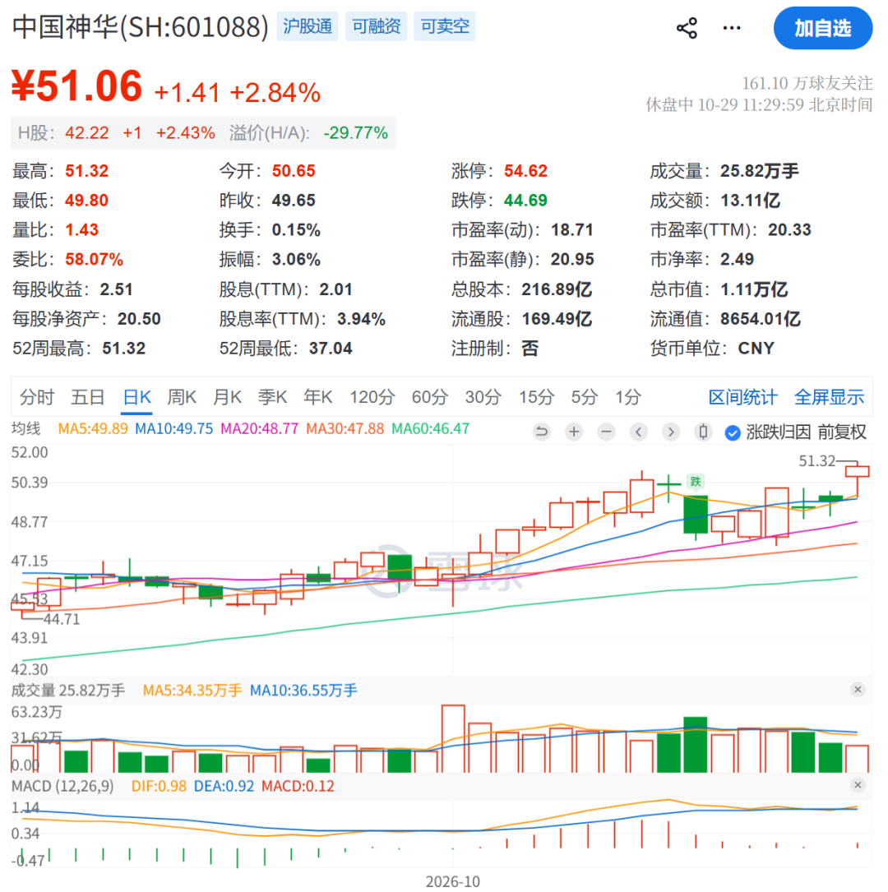Viewport: 888px width, 892px height.
Task: Zoom in chart with plus icon
Action: point(574,432)
